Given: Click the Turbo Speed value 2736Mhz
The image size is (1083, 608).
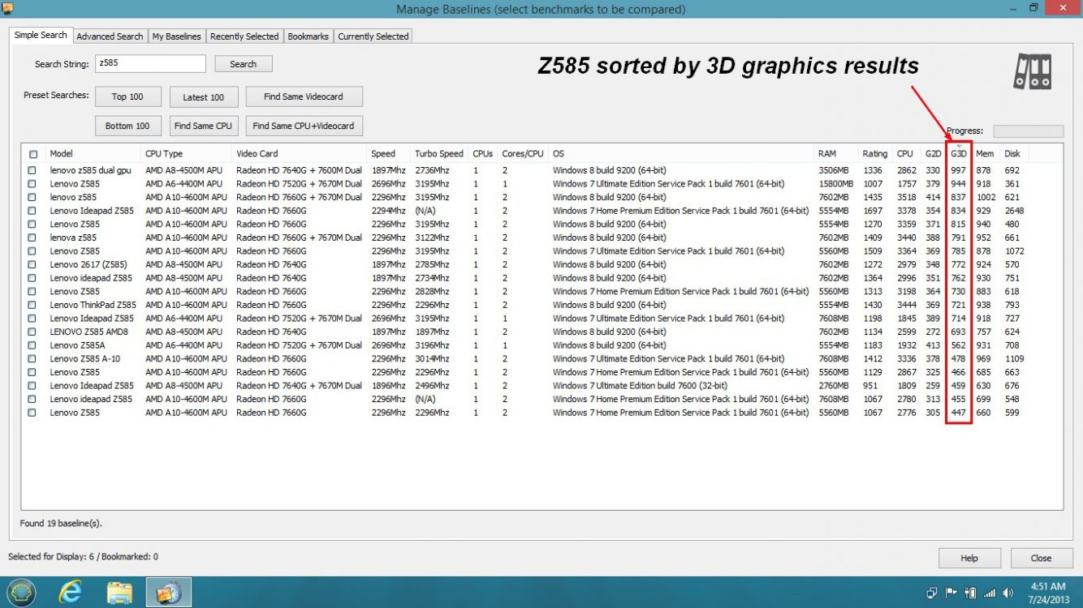Looking at the screenshot, I should [x=432, y=170].
